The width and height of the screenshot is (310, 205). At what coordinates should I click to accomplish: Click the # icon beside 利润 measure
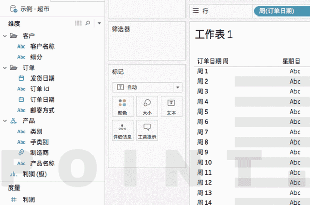[13, 200]
